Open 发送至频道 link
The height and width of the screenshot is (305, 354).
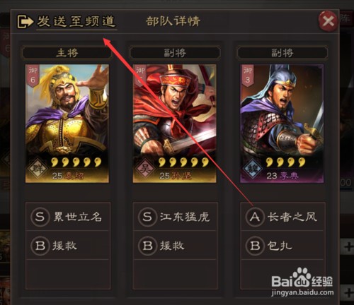coord(76,22)
